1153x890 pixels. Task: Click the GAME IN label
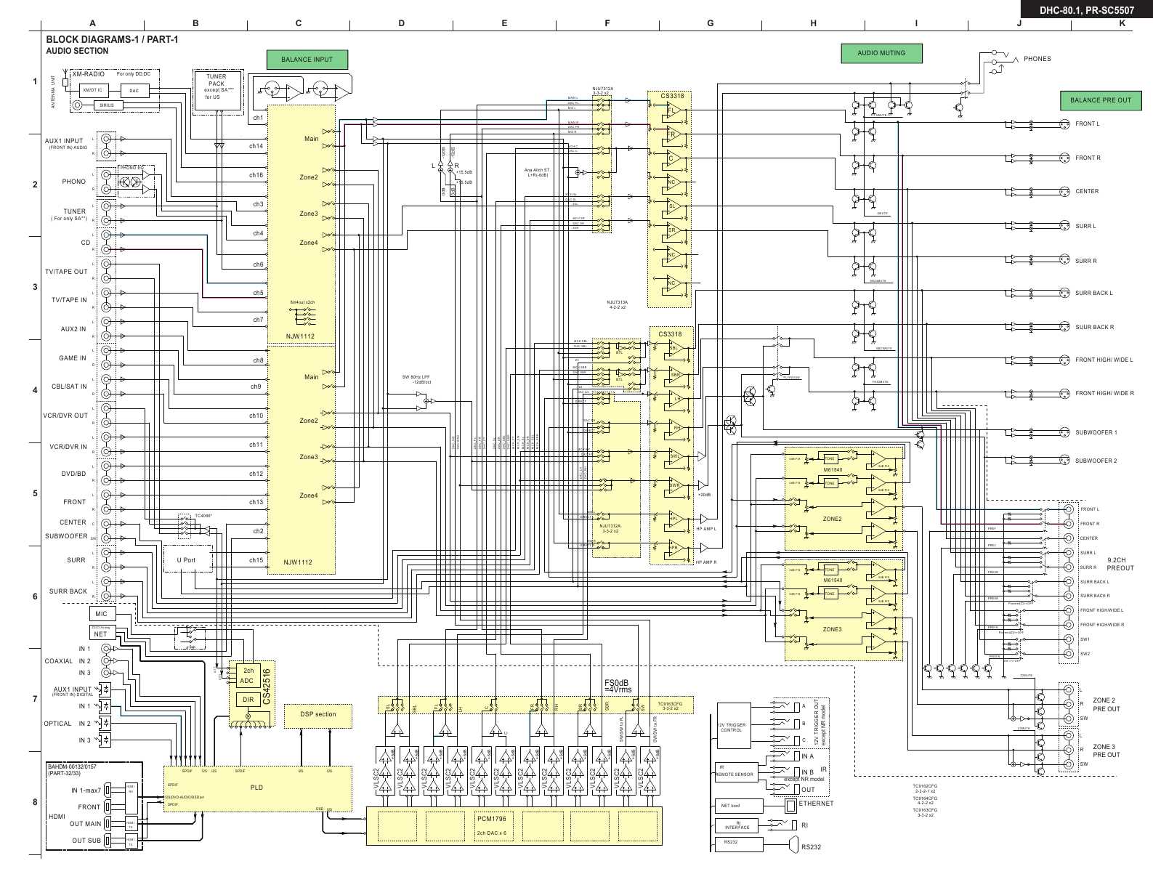pyautogui.click(x=73, y=358)
